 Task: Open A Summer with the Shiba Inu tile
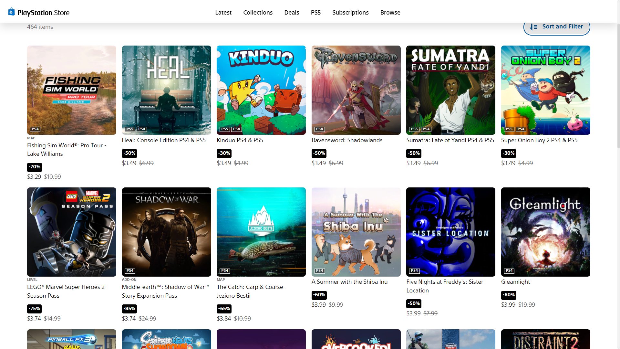(356, 232)
